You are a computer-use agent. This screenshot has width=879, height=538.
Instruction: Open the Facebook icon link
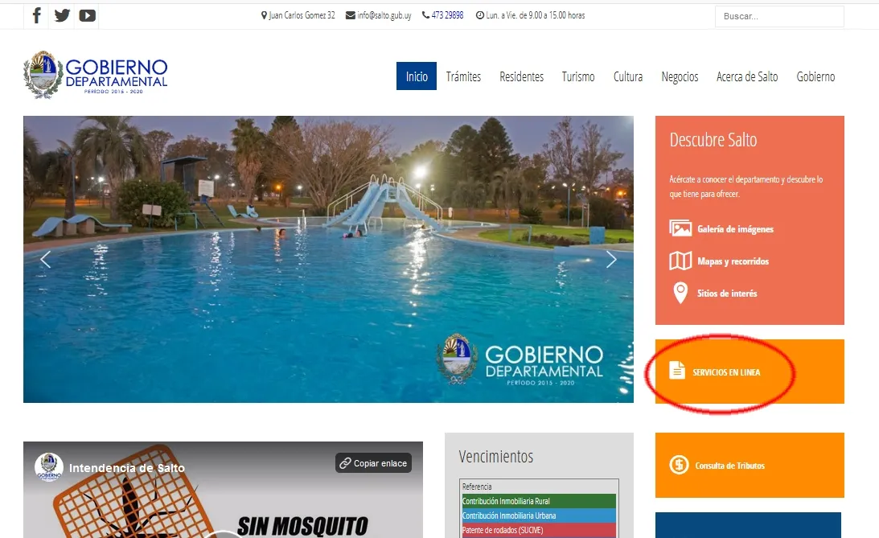[37, 16]
